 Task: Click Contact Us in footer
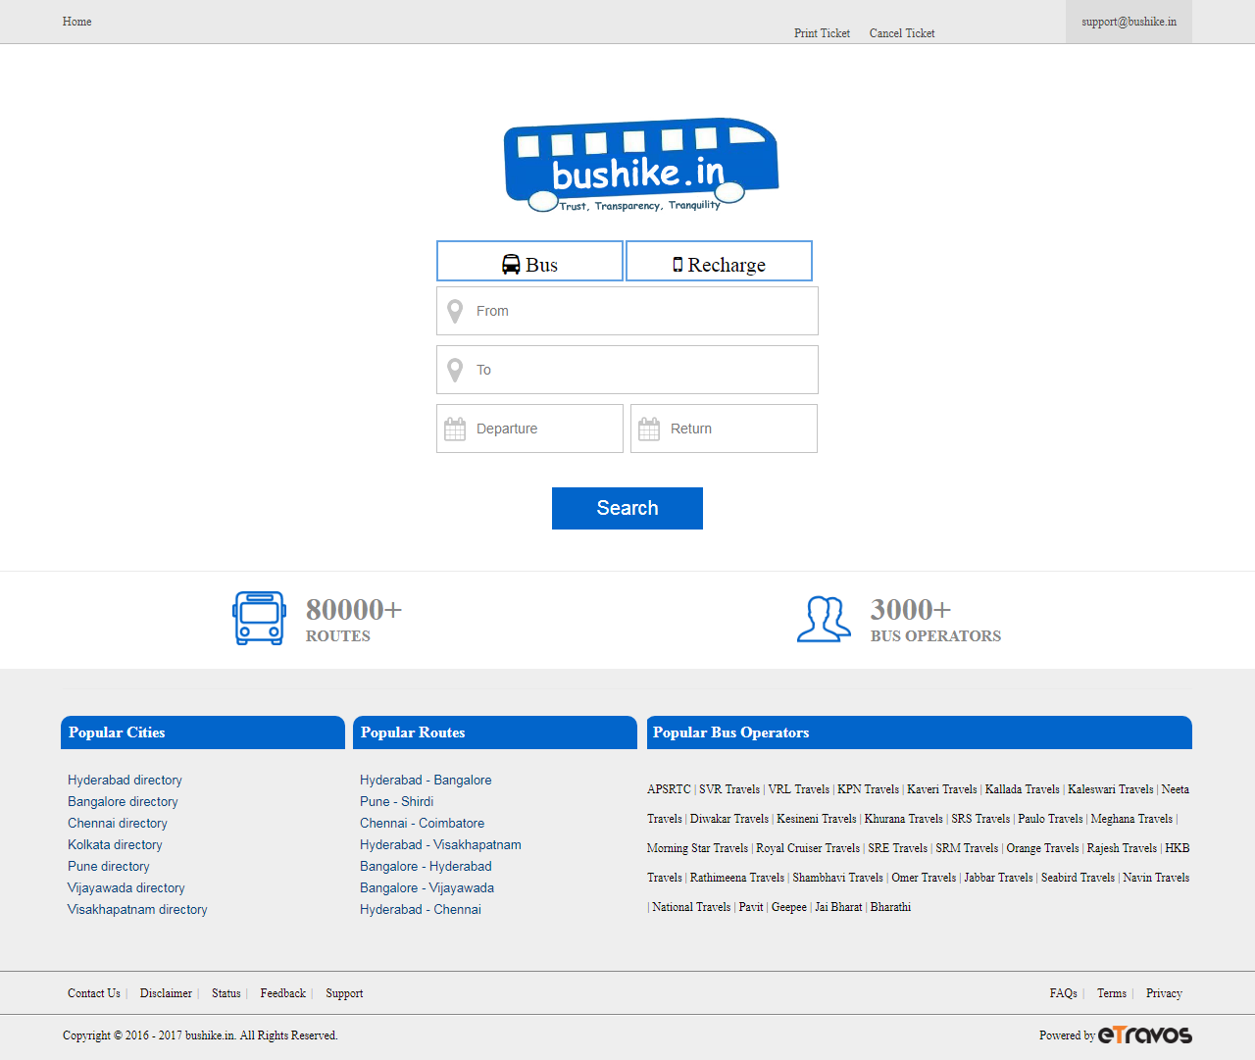pyautogui.click(x=94, y=993)
